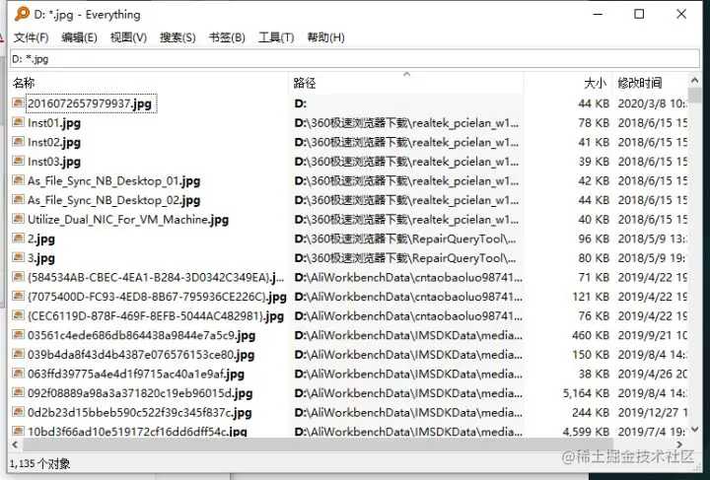Viewport: 710px width, 480px height.
Task: Click horizontal scrollbar right arrow
Action: point(679,445)
